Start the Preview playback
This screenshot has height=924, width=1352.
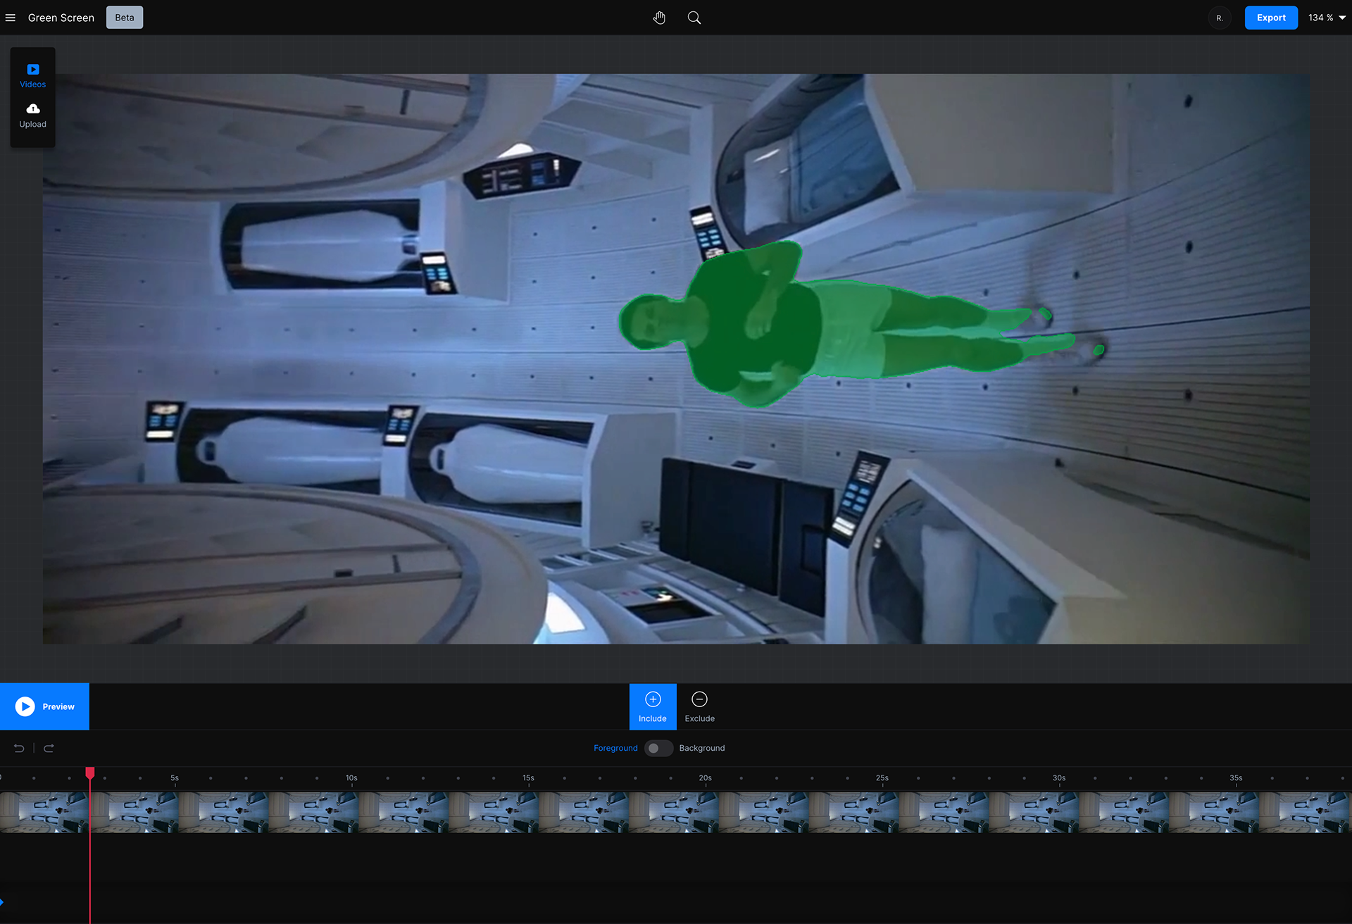(x=45, y=706)
